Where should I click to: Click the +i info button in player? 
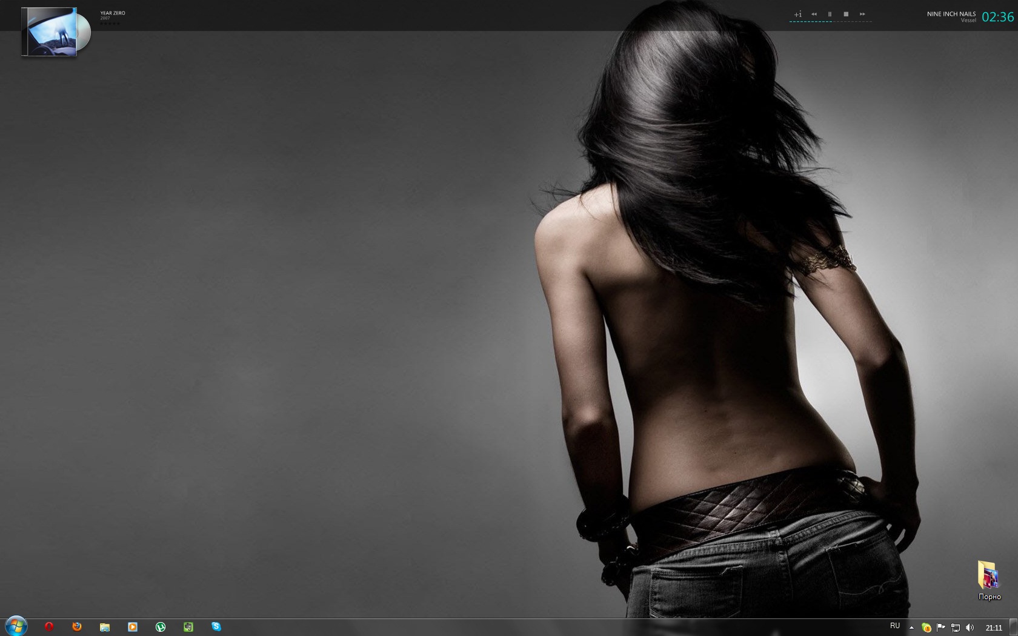[797, 14]
